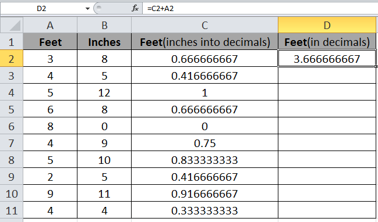Click the formula bar expand circle button
This screenshot has width=378, height=222.
coord(98,8)
